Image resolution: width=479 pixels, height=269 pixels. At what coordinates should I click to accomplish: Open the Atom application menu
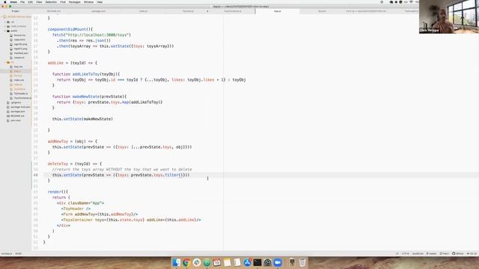click(13, 1)
